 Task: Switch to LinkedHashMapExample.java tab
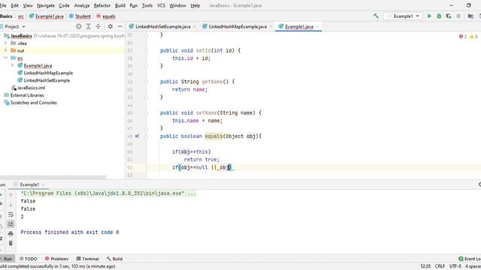tap(237, 27)
